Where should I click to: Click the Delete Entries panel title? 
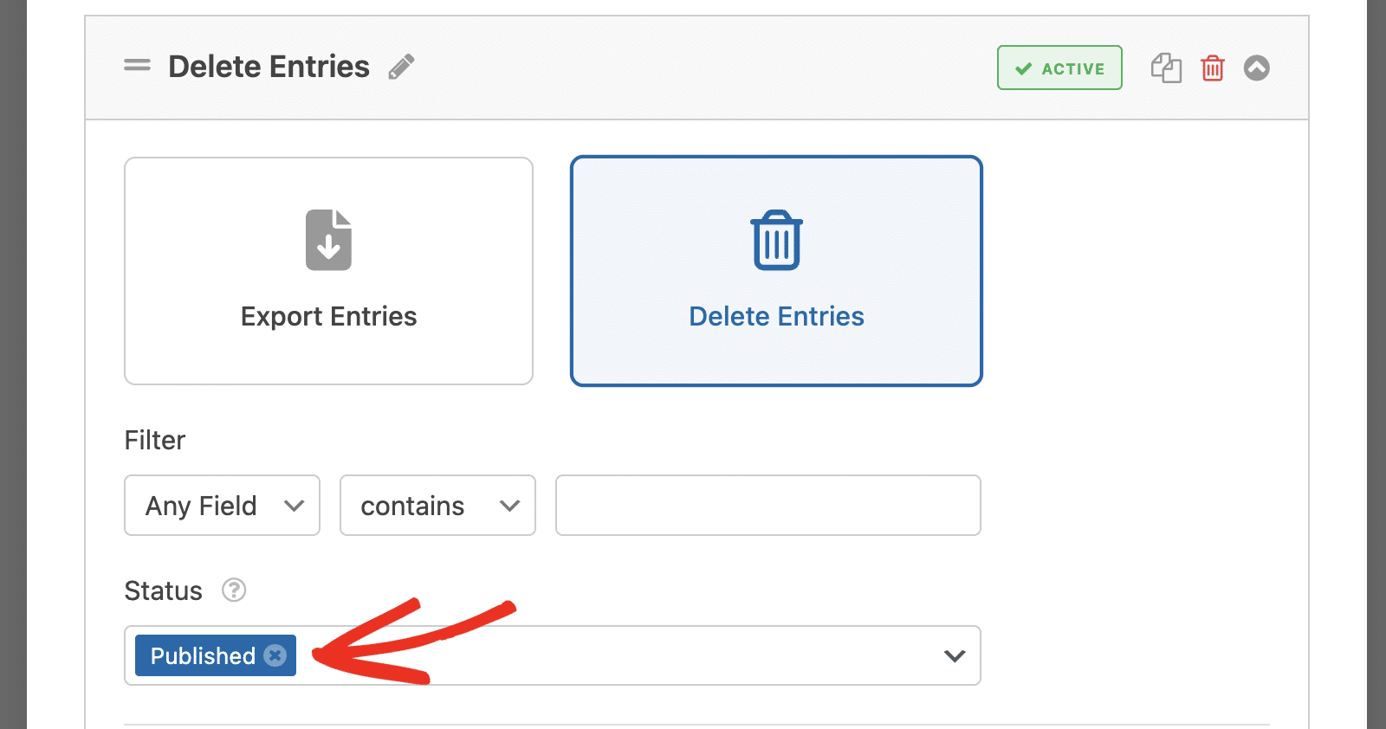point(269,67)
